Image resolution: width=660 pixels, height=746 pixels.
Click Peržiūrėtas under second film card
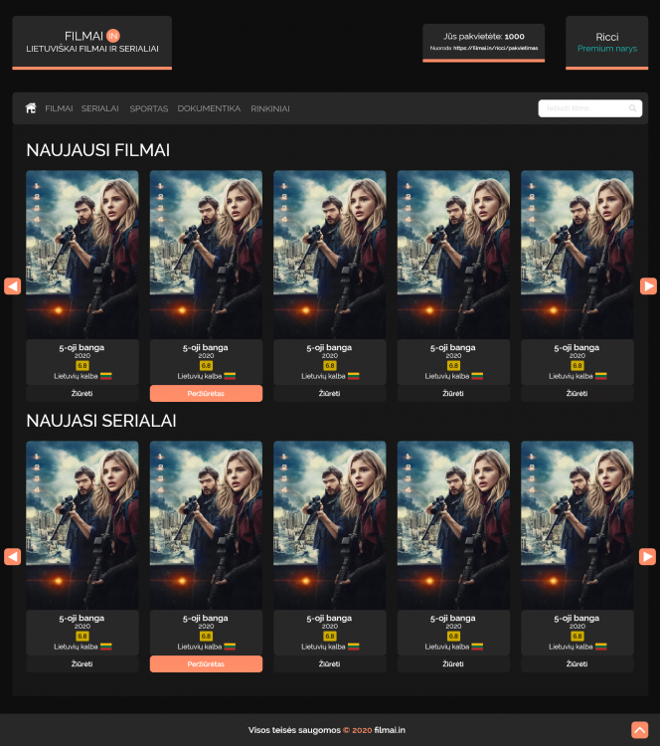(206, 394)
